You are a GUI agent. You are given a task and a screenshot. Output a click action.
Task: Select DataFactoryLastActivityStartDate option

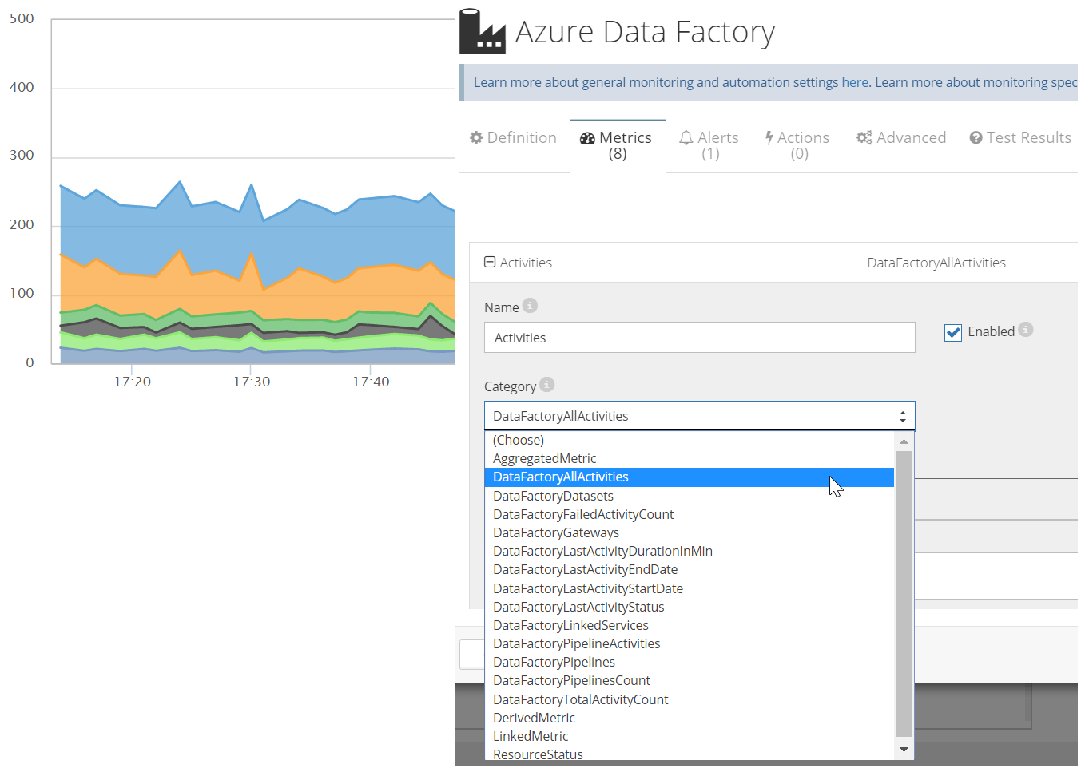coord(689,588)
